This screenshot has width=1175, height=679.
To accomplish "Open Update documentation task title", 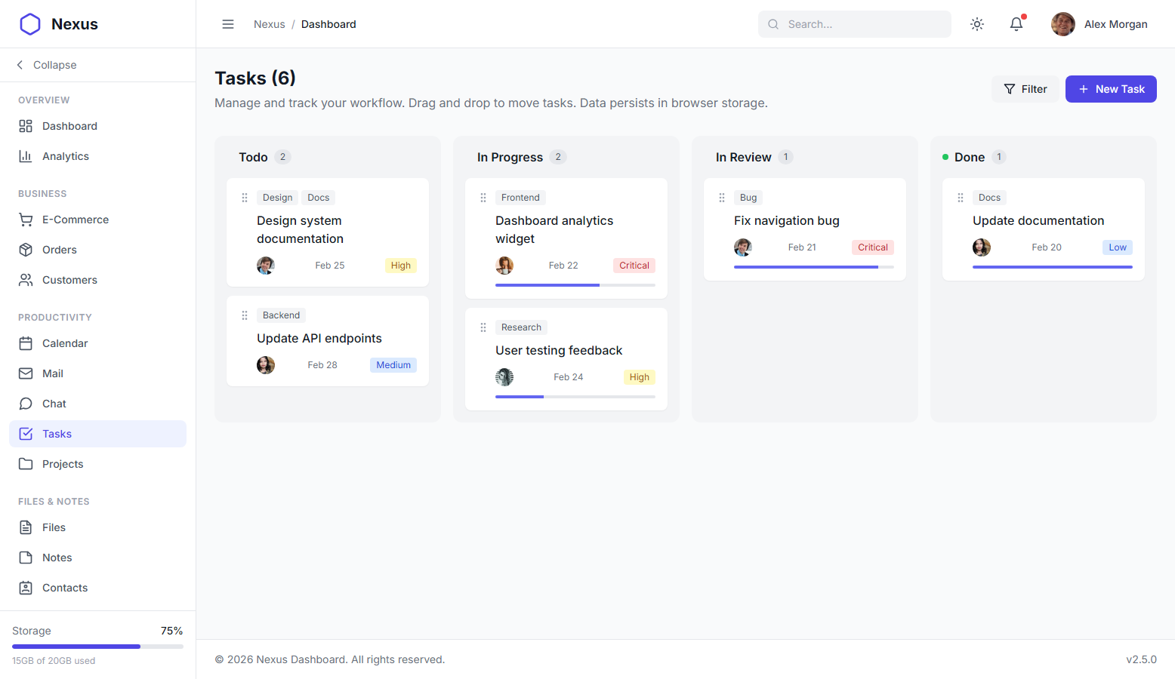I will [1038, 220].
